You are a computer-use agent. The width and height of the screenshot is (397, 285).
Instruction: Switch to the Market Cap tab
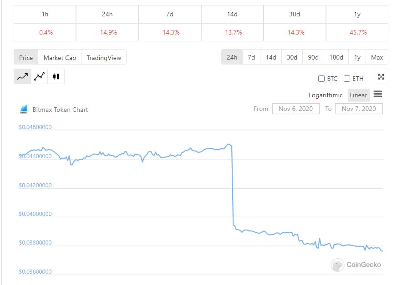point(60,58)
